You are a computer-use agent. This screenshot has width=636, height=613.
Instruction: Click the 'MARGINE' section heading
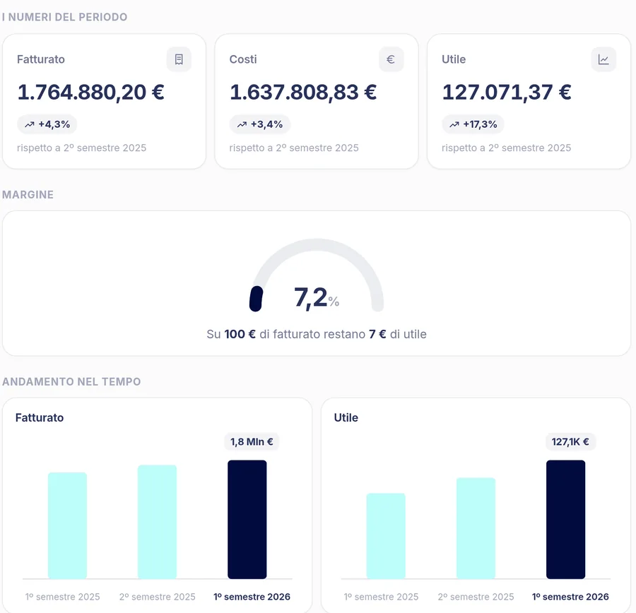click(x=28, y=195)
